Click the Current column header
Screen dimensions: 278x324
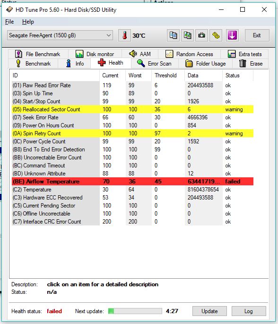(x=113, y=75)
